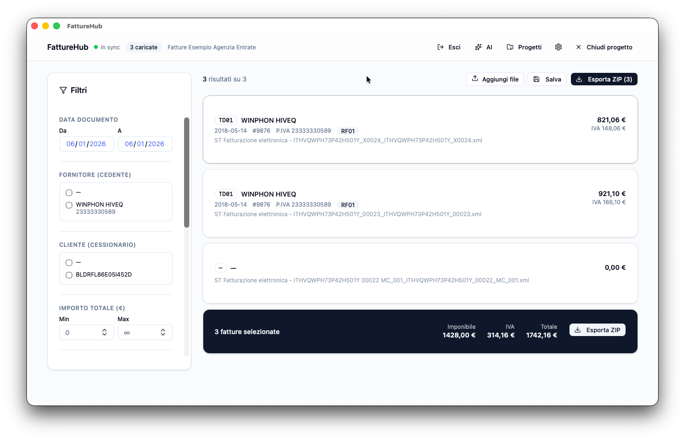The width and height of the screenshot is (685, 441).
Task: Click 'IVA 166,10 €' amount
Action: pyautogui.click(x=609, y=202)
